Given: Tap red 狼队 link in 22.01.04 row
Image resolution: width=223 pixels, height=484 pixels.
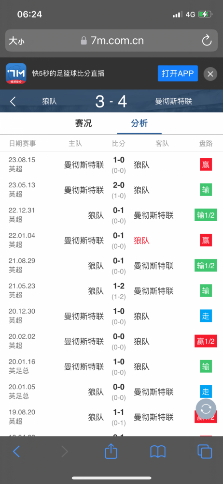Looking at the screenshot, I should point(141,241).
